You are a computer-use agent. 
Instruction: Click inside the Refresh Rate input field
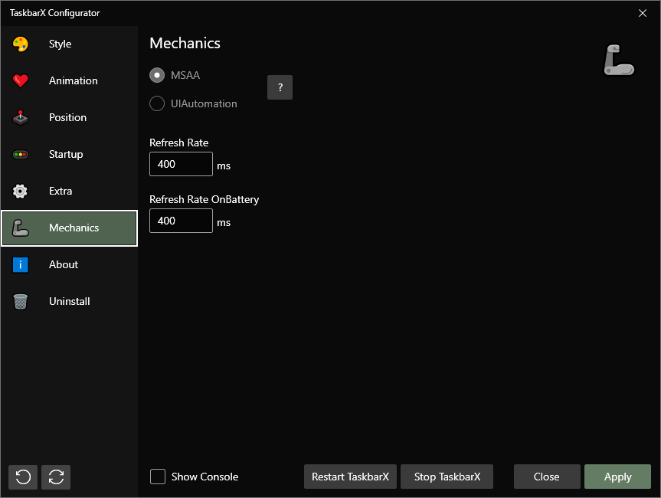[181, 164]
